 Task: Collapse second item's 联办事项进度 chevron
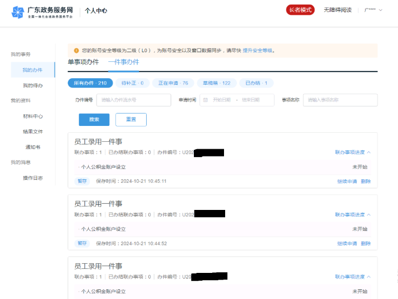[369, 214]
